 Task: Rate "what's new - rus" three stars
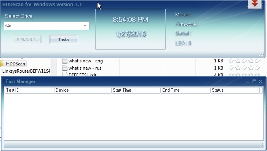tap(244, 68)
